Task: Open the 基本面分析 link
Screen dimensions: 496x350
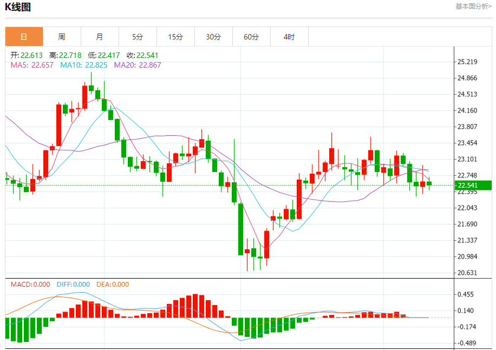Action: 473,6
